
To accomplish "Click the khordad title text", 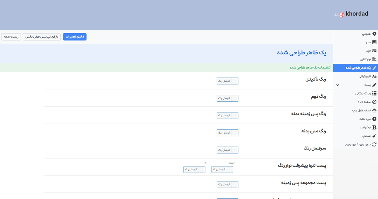I will point(357,14).
